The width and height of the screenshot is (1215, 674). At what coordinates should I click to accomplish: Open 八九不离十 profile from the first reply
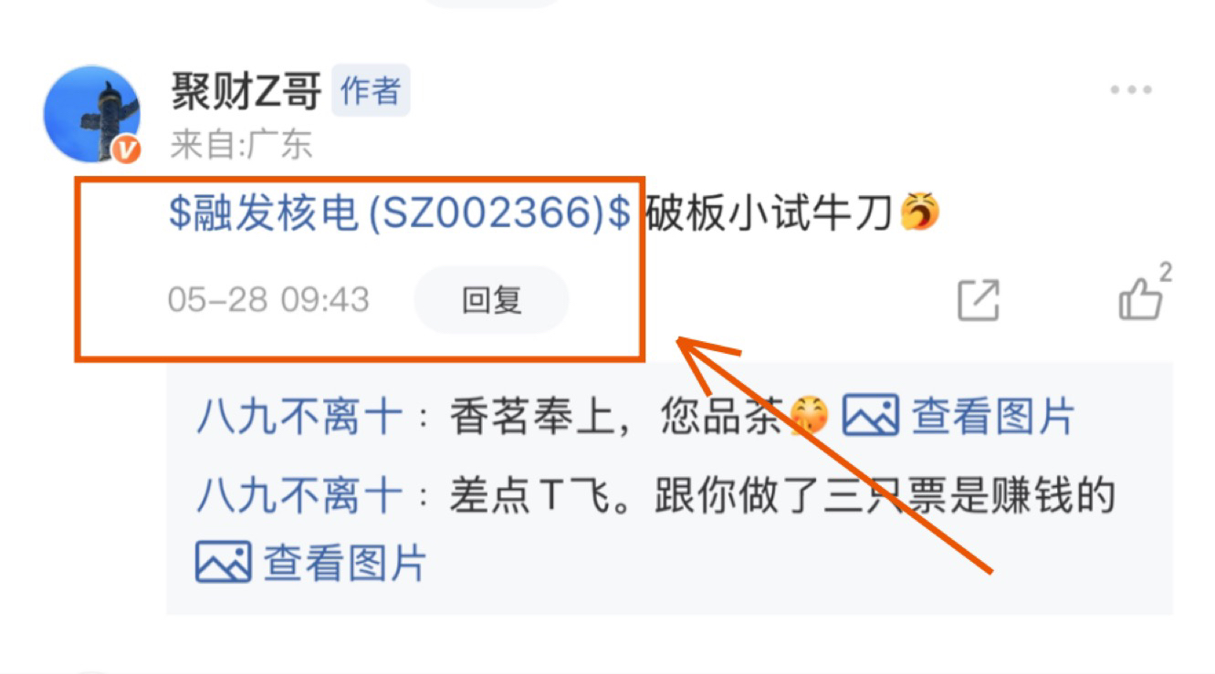click(x=299, y=417)
